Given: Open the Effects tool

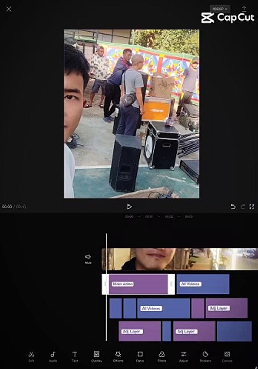Looking at the screenshot, I should [x=118, y=356].
